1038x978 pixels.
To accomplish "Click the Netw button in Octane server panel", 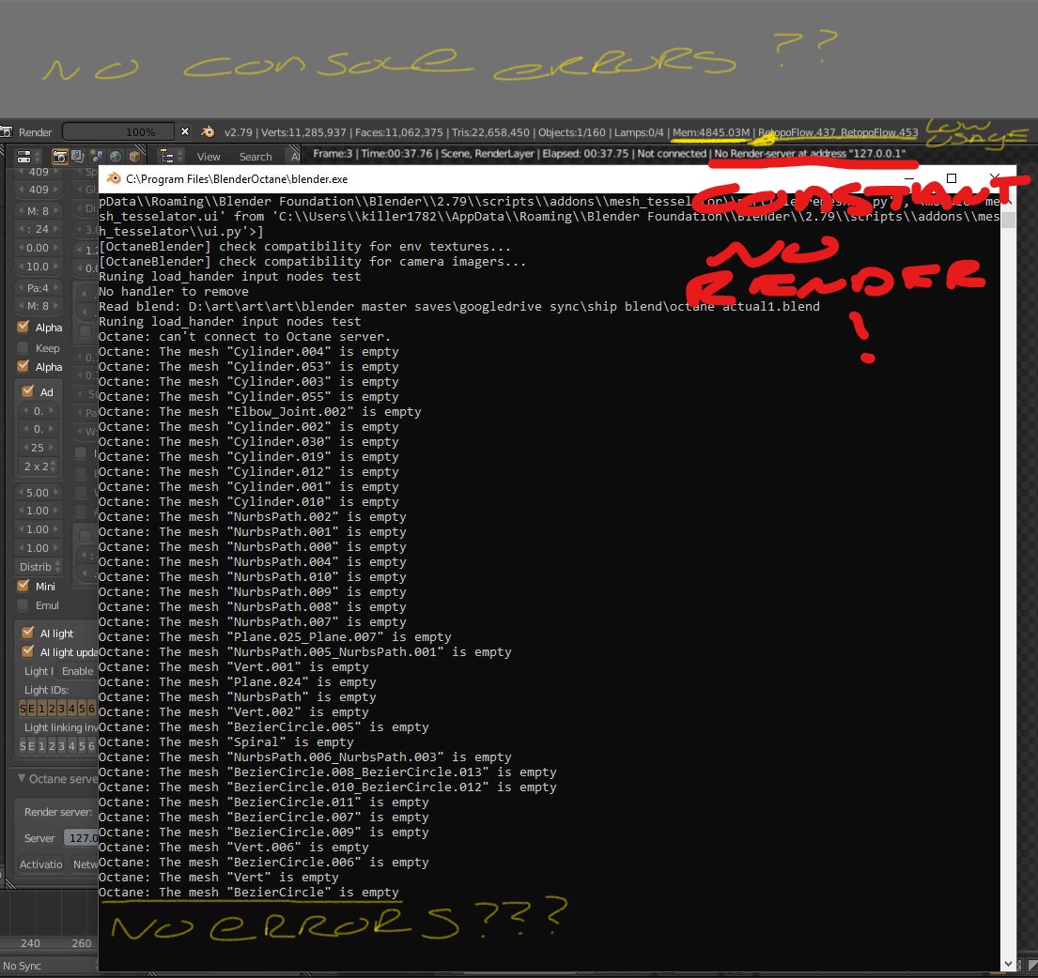I will (84, 864).
